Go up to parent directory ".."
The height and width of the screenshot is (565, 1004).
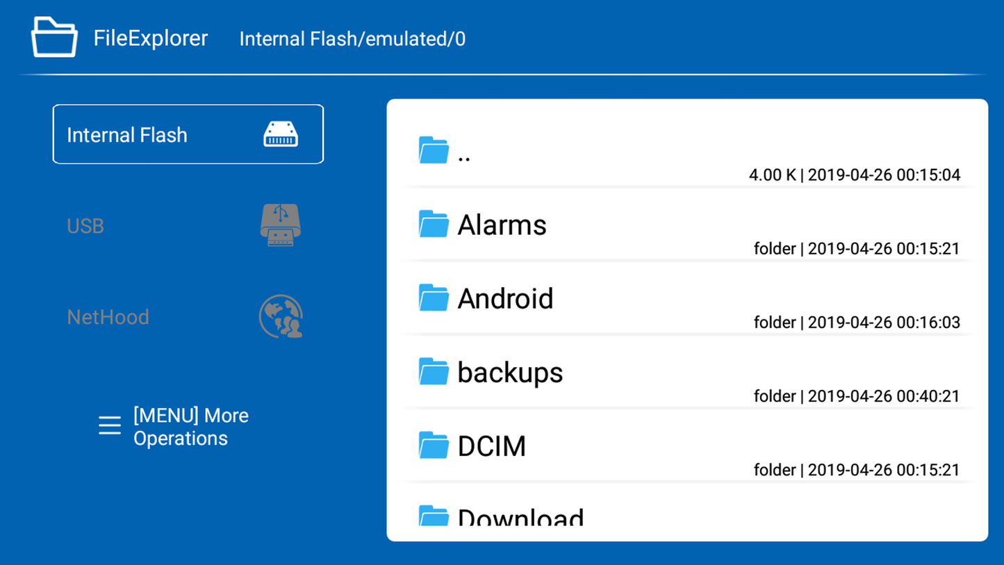[465, 155]
